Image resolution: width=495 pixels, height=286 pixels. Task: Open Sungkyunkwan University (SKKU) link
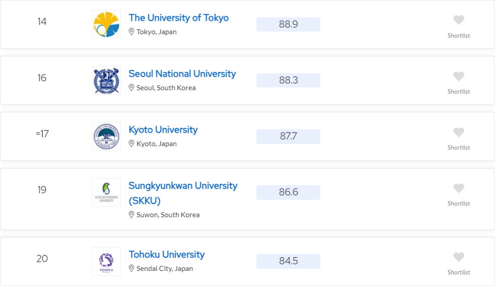click(183, 186)
